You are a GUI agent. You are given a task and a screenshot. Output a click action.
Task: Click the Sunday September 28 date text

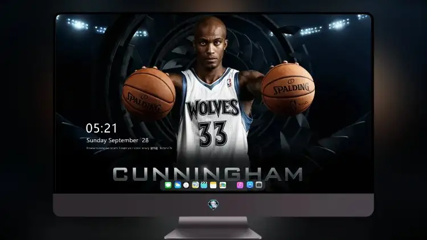(x=117, y=140)
